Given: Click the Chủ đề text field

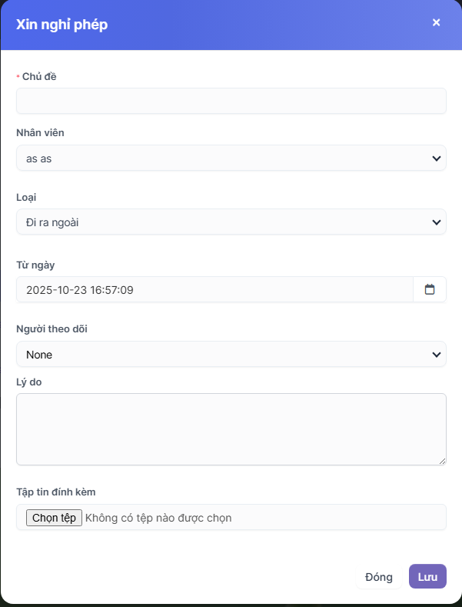Looking at the screenshot, I should click(231, 101).
